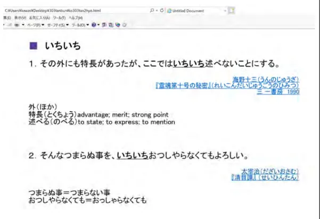Open the print options dropdown arrow
320x219 pixels.
pos(23,25)
